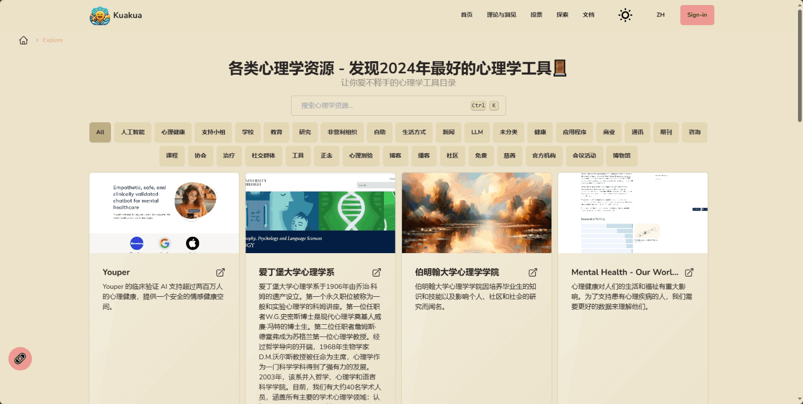Image resolution: width=803 pixels, height=404 pixels.
Task: Click the Sign-in button
Action: (697, 15)
